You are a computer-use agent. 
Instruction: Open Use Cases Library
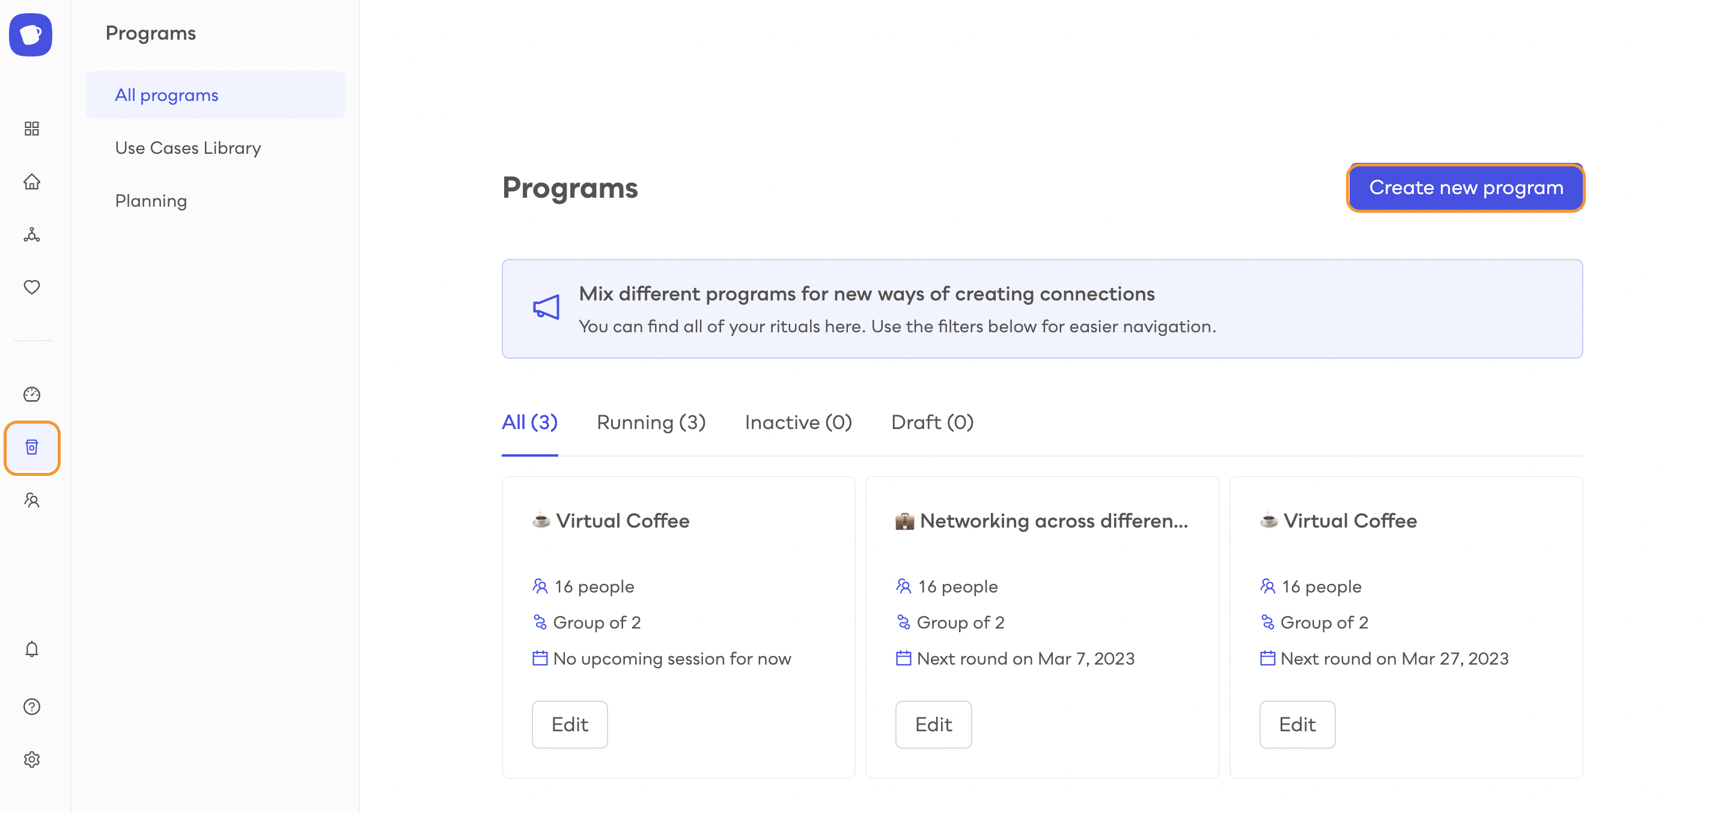[x=187, y=148]
